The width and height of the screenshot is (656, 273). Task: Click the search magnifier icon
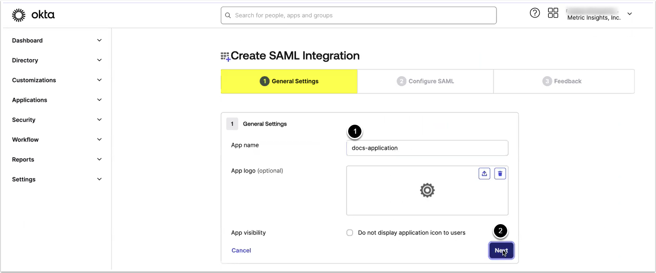(x=228, y=15)
